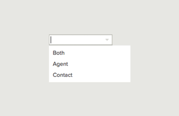Click the Both text in the popup

[59, 53]
